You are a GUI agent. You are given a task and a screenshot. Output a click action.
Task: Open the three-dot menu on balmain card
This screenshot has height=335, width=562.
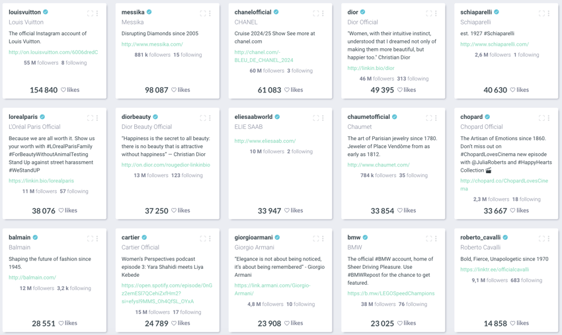click(97, 239)
